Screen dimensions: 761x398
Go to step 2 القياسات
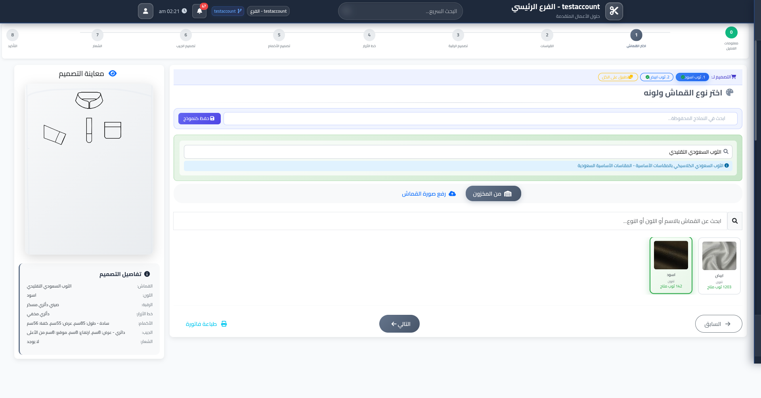[x=547, y=35]
